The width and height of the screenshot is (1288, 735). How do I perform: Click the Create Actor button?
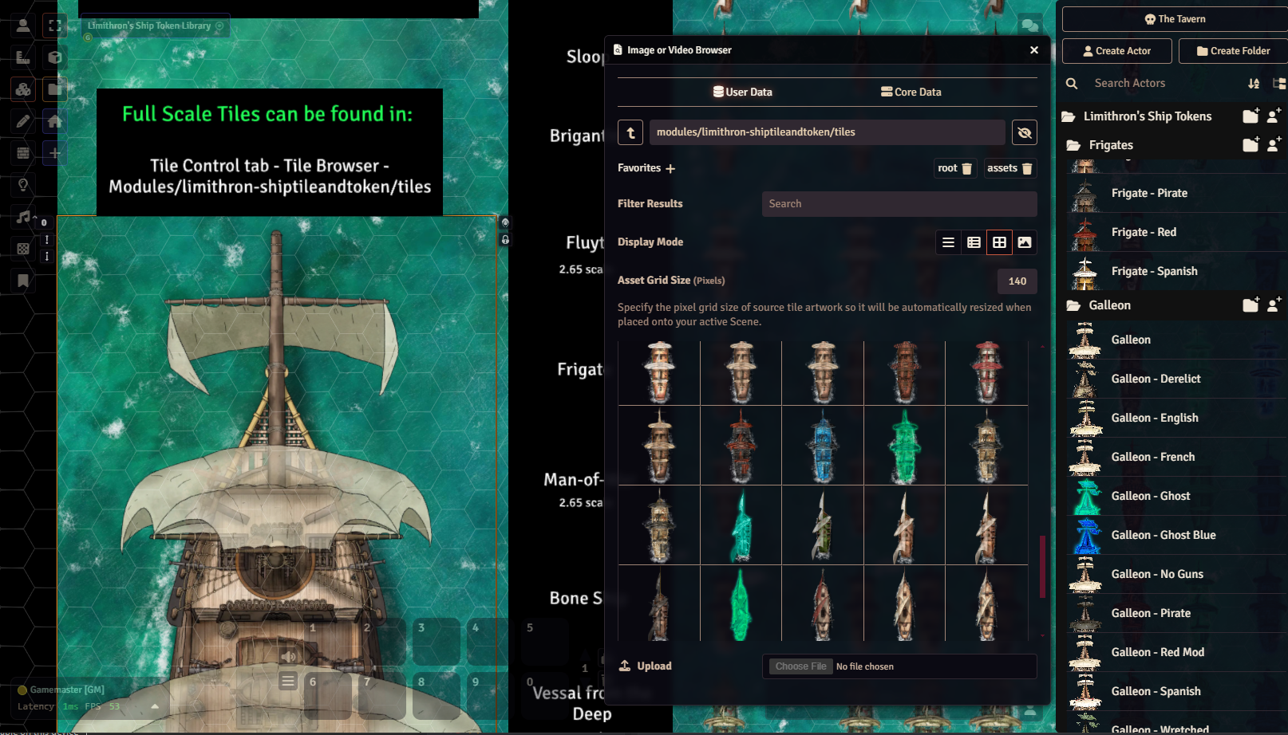point(1116,50)
